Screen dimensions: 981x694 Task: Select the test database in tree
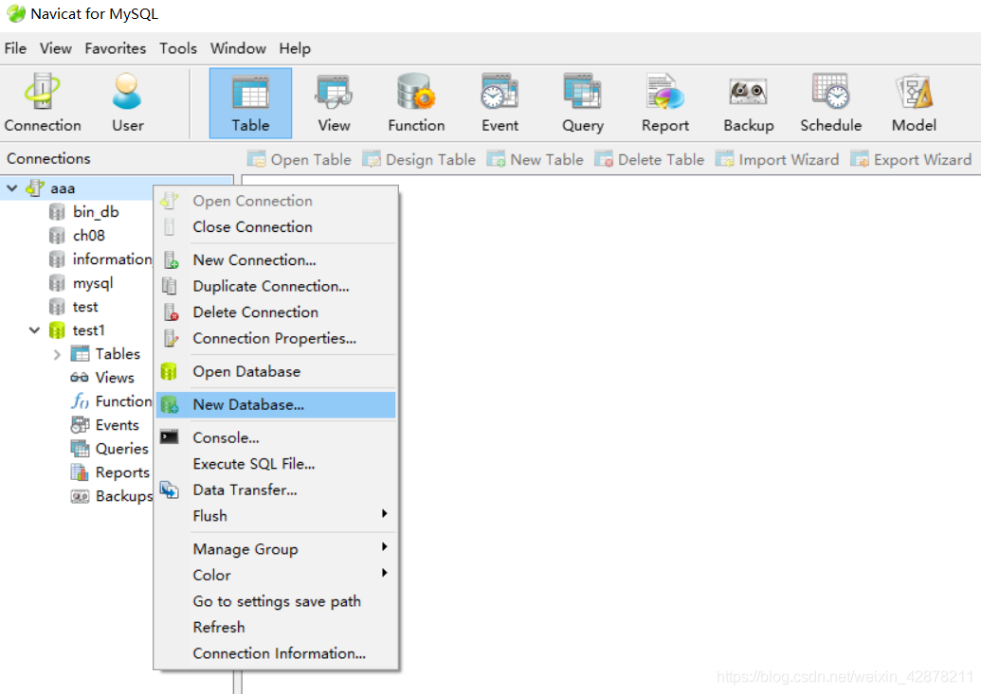point(85,307)
